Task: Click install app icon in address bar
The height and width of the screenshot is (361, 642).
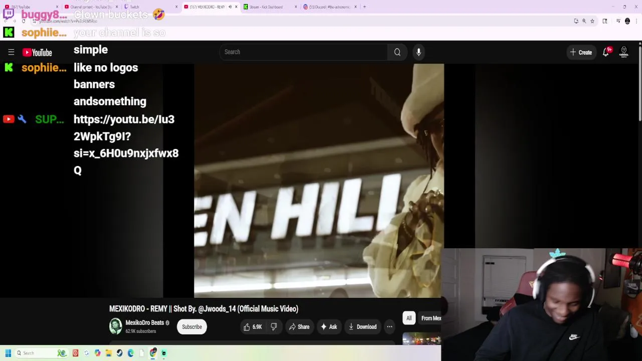Action: click(x=576, y=21)
